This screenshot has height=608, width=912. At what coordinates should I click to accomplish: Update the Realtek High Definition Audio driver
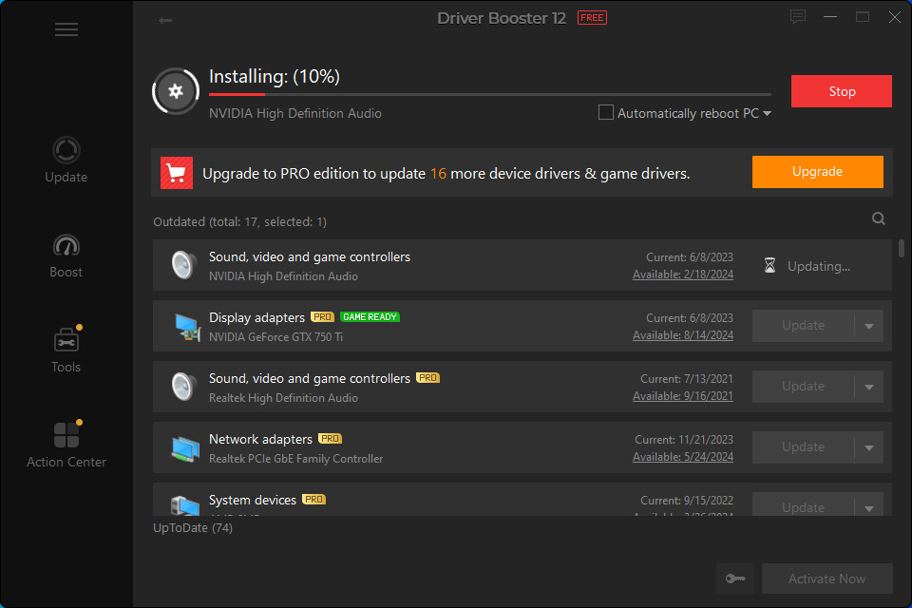coord(803,387)
